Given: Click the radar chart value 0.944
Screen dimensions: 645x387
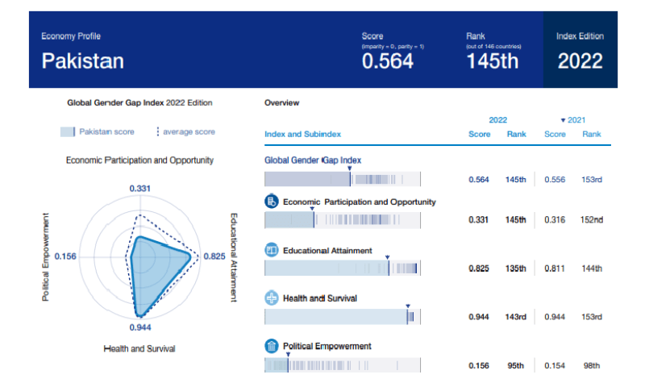Looking at the screenshot, I should 139,327.
